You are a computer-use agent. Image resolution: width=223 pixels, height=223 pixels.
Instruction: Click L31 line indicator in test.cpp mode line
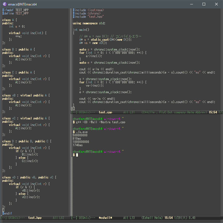pos(132,112)
